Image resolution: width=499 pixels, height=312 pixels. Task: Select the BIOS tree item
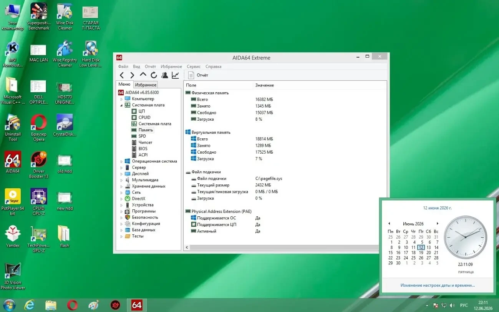click(x=143, y=149)
